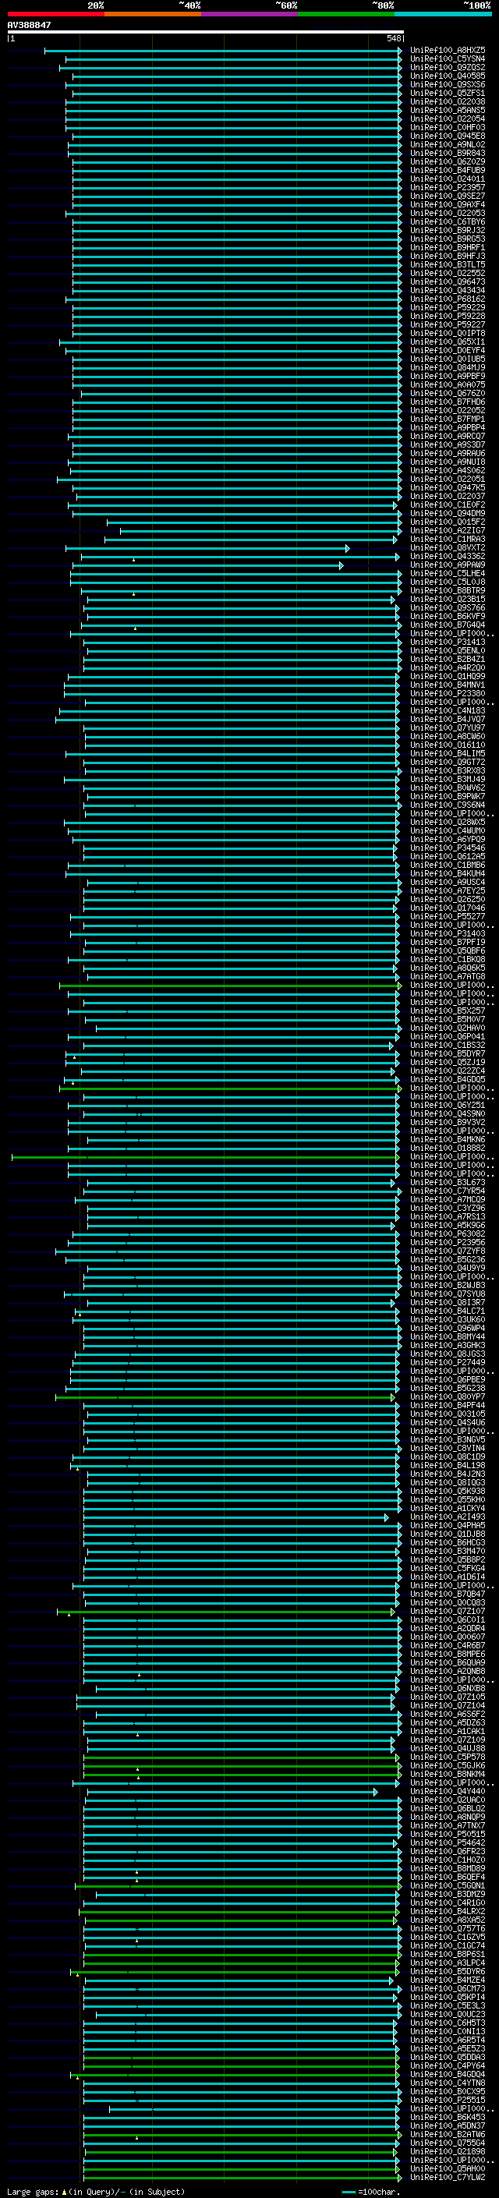This screenshot has width=499, height=2198.
Task: Select the label UniRef100_B7FMP1
Action: 448,419
